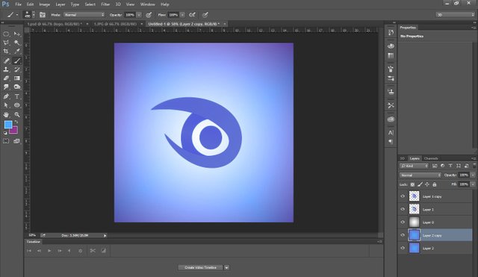Select the Eraser tool
Viewport: 478px width, 277px height.
(x=6, y=78)
